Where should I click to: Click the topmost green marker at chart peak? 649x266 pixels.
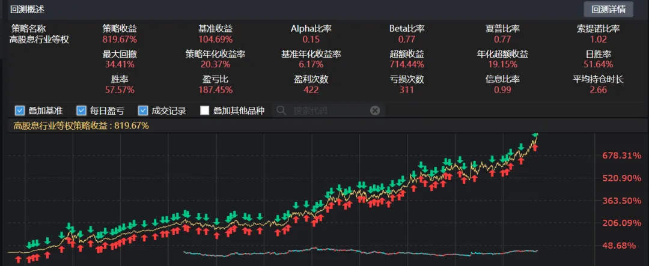point(535,136)
